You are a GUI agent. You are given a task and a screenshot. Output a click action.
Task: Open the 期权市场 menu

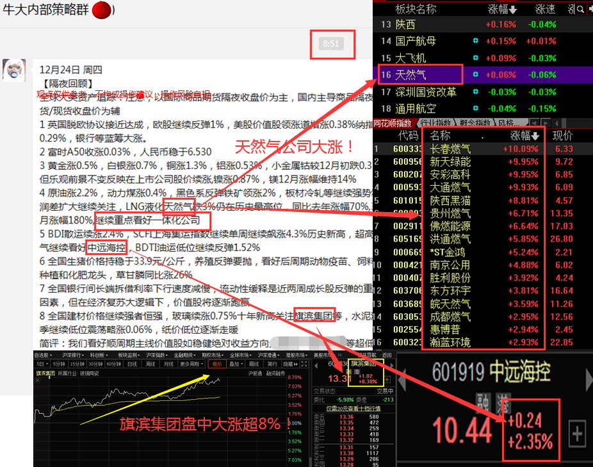point(213,355)
